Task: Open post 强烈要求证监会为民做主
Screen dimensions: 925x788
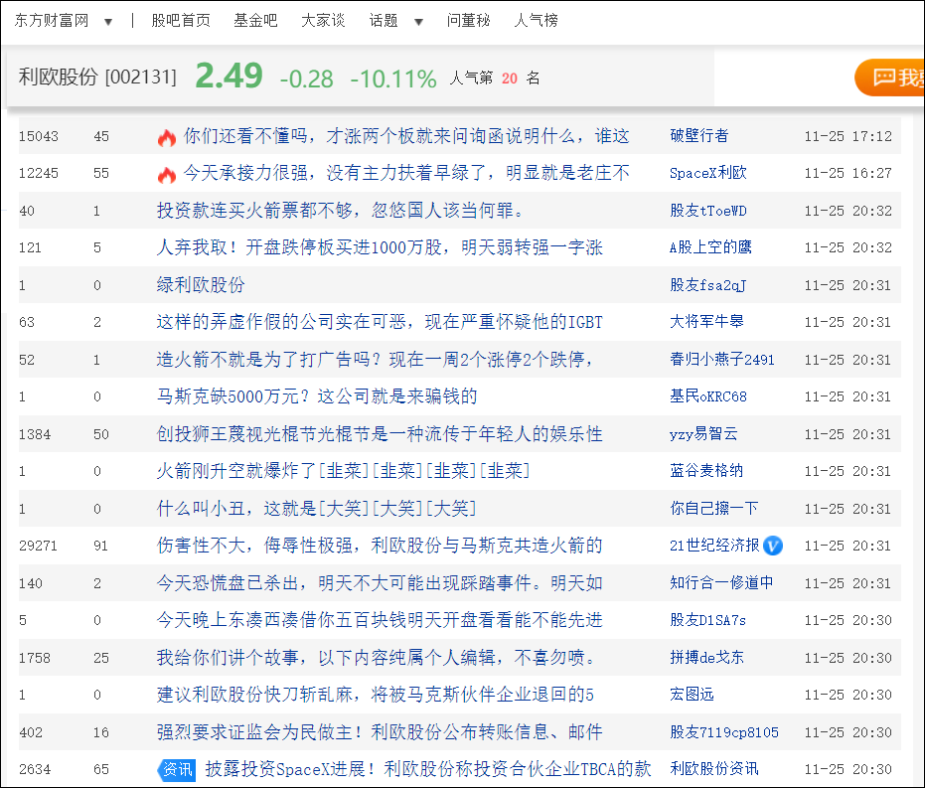Action: pyautogui.click(x=380, y=732)
